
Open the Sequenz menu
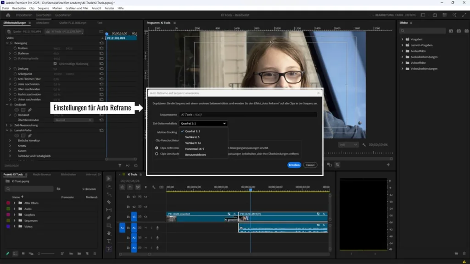coord(43,8)
